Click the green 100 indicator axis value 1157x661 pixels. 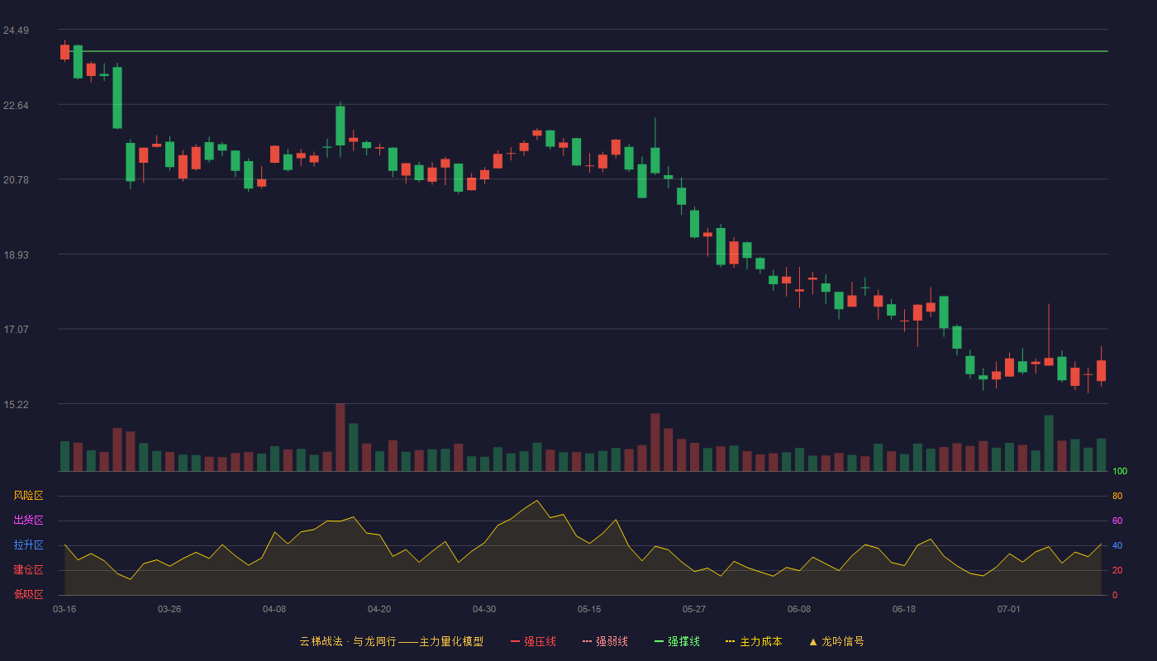point(1120,472)
